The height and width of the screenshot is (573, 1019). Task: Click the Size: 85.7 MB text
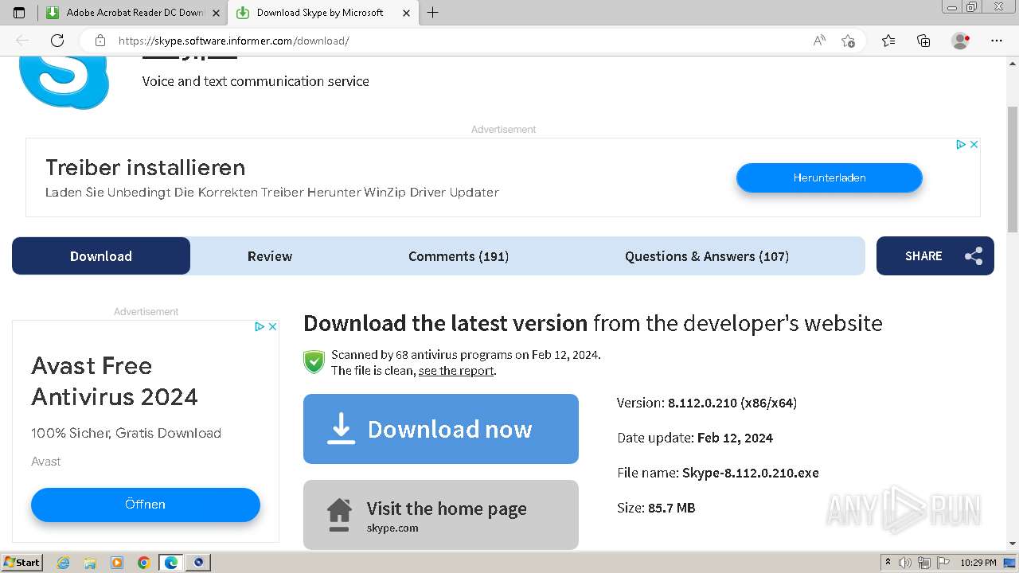(x=656, y=508)
